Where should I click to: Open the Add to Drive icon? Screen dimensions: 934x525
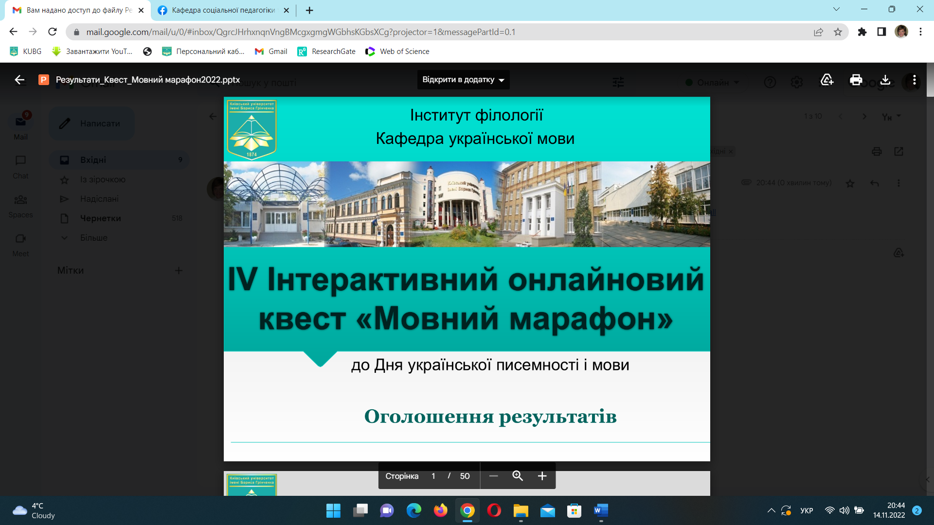826,80
